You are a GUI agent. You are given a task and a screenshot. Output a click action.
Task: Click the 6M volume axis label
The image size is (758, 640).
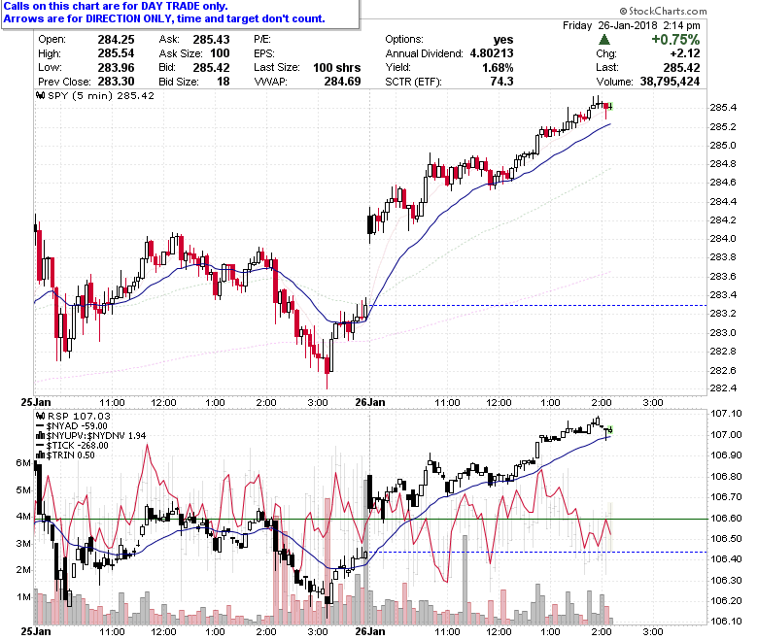23,463
